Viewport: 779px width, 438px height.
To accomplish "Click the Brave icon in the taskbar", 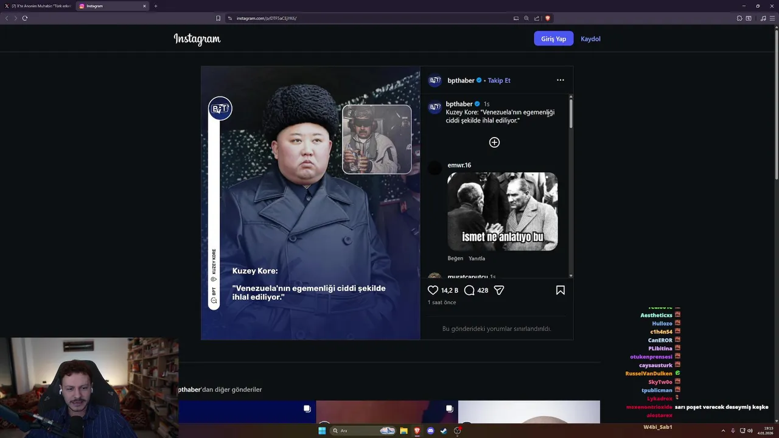I will tap(417, 431).
